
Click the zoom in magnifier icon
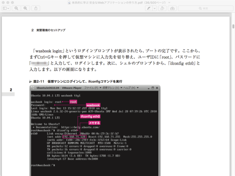coord(25,8)
